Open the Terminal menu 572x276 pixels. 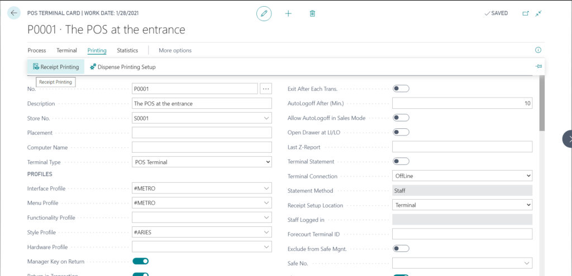click(x=67, y=51)
